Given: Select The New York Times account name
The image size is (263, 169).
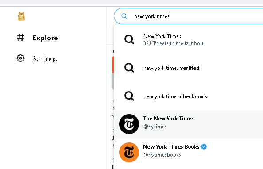Looking at the screenshot, I should (x=168, y=119).
